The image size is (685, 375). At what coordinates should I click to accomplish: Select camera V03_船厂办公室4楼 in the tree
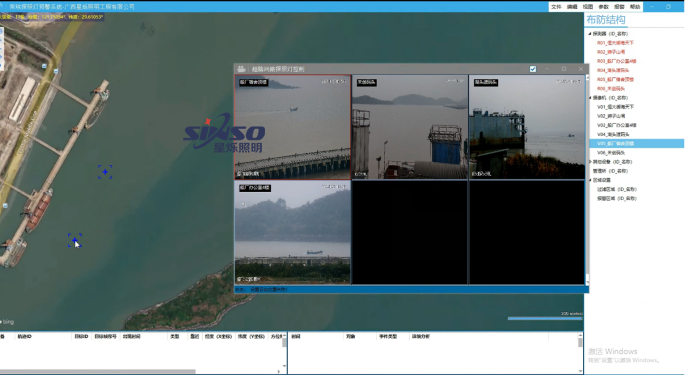pyautogui.click(x=616, y=125)
